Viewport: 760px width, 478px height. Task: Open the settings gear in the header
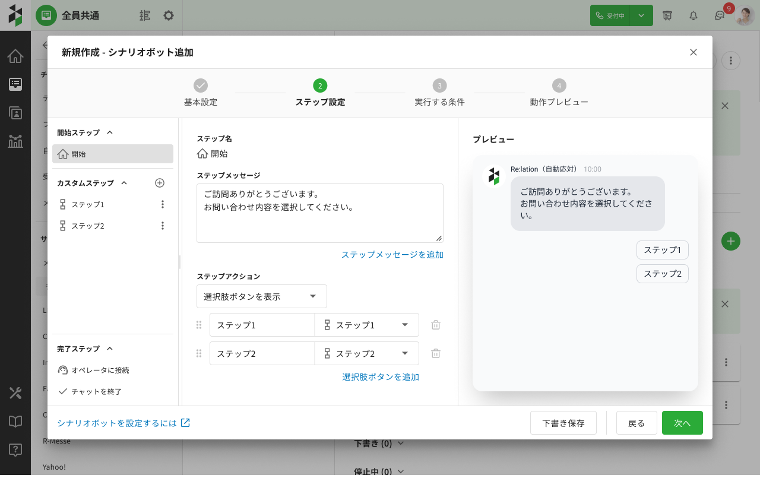pyautogui.click(x=169, y=15)
